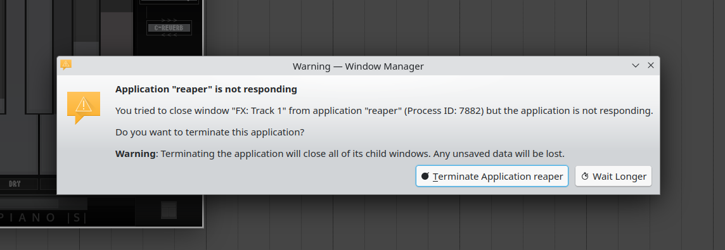Click the bold 'reaper is not responding' heading

(x=206, y=89)
